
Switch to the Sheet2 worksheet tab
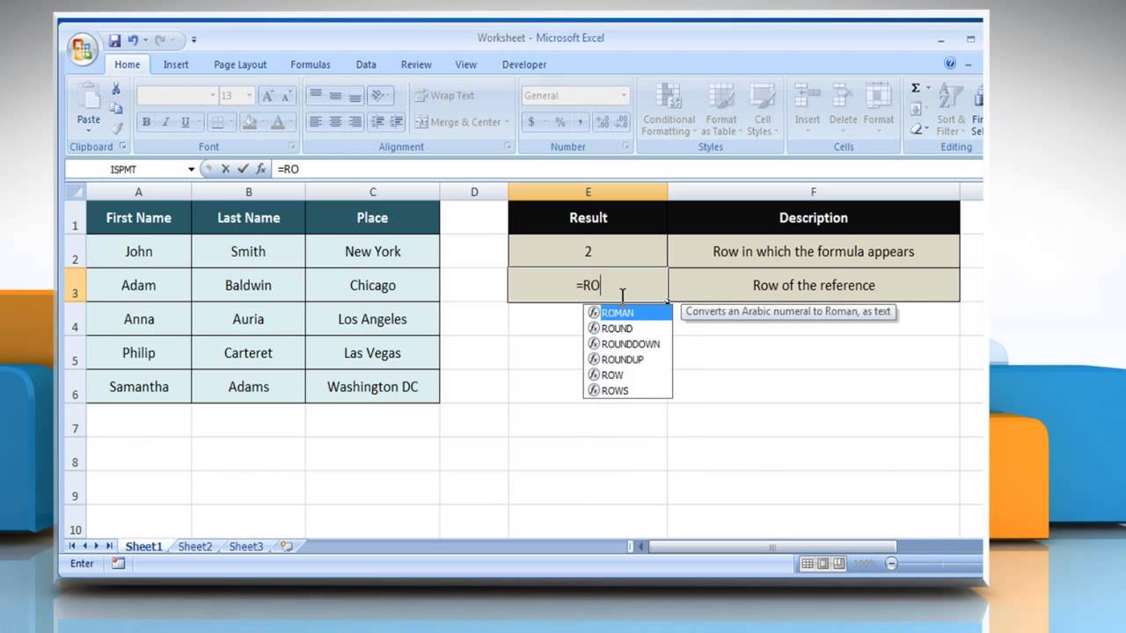tap(195, 546)
